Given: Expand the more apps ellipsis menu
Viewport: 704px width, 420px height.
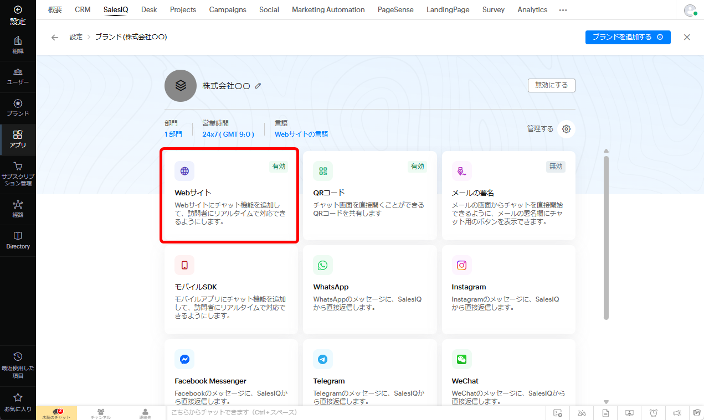Looking at the screenshot, I should pos(563,10).
